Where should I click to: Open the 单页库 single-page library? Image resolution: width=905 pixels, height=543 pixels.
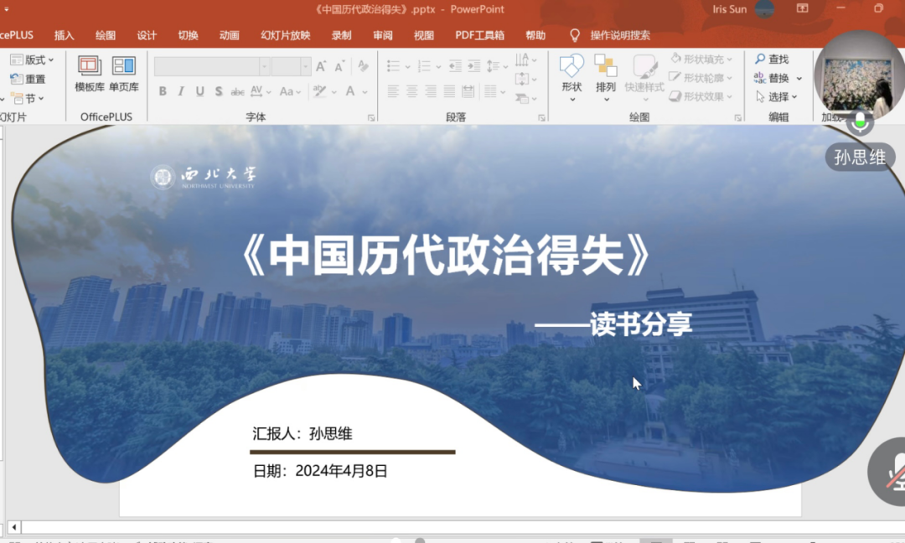[124, 72]
